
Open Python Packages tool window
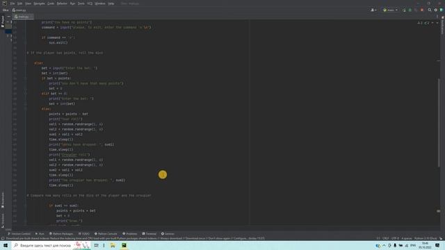pyautogui.click(x=61, y=234)
